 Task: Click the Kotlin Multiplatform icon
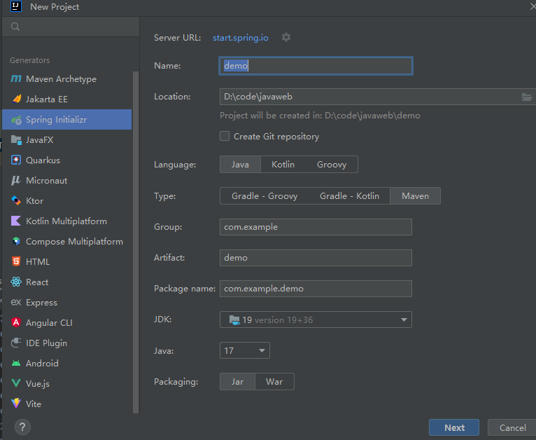pos(16,221)
